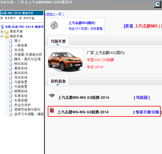Open 外部装置 in the tree
Screen dimensions: 162x154
pyautogui.click(x=21, y=87)
